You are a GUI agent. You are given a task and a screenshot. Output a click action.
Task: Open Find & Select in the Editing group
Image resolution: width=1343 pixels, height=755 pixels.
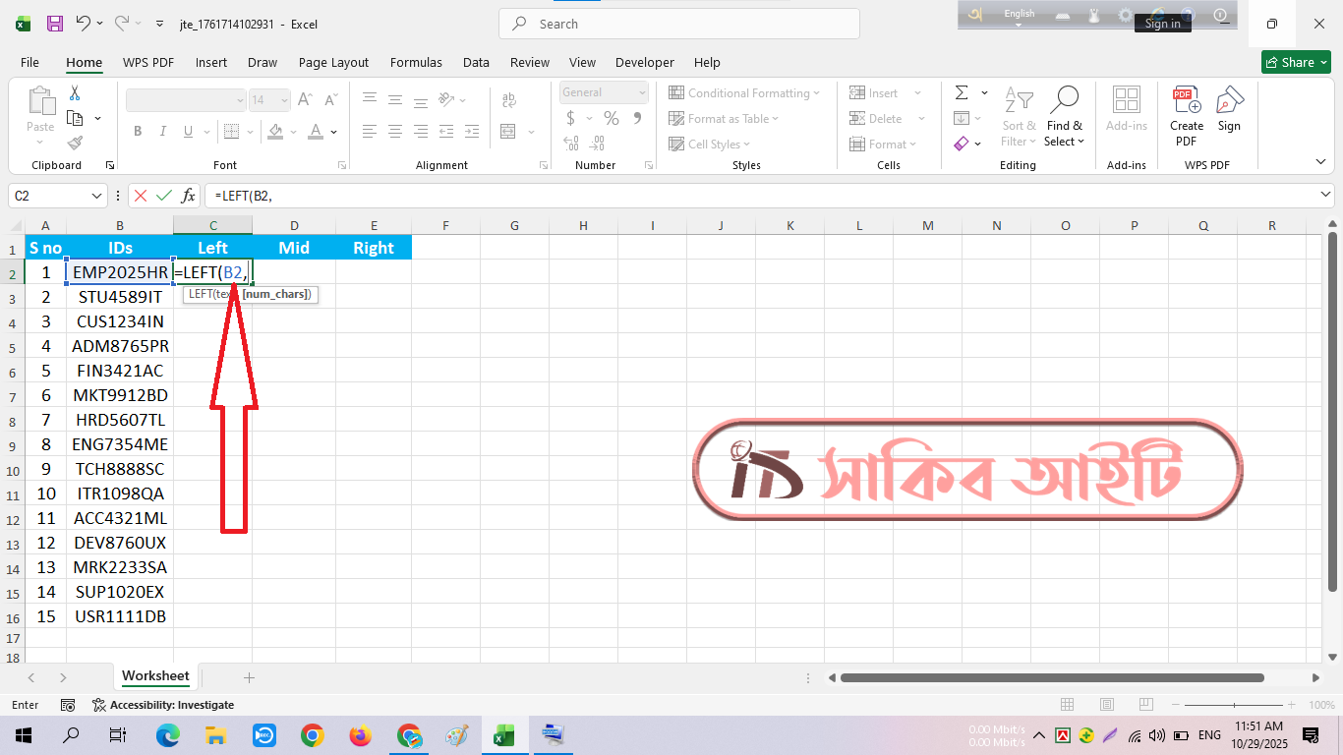coord(1064,115)
